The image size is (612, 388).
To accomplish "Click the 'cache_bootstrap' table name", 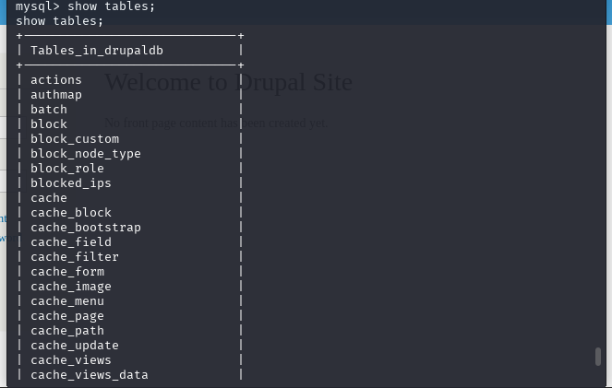I will coord(86,228).
